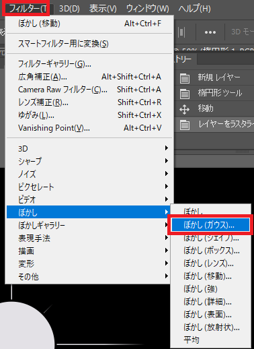The image size is (254, 349).
Task: Select 移動 history state
Action: tap(214, 108)
